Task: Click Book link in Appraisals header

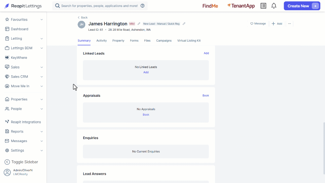Action: pyautogui.click(x=206, y=95)
